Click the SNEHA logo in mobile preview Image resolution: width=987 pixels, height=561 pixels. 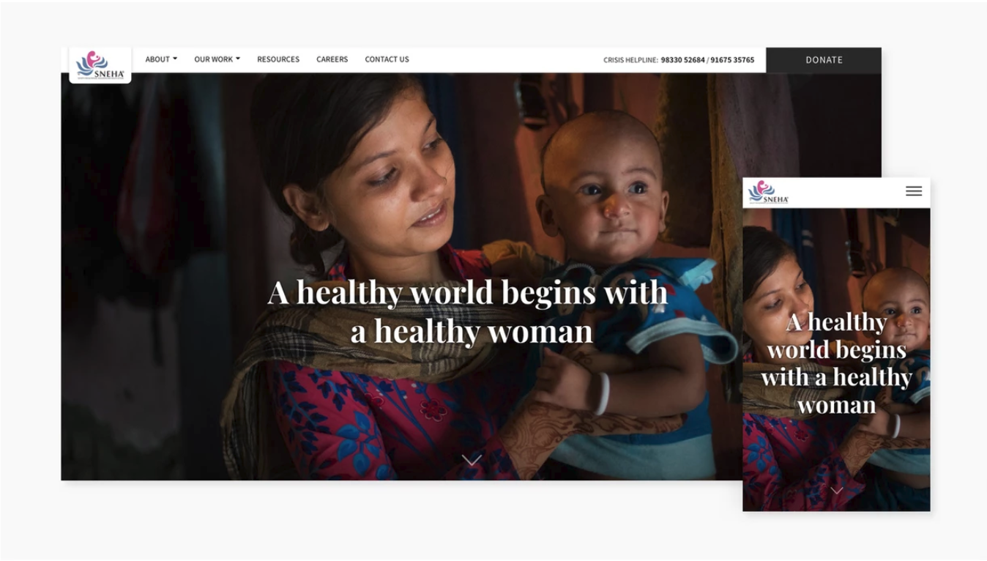[768, 192]
